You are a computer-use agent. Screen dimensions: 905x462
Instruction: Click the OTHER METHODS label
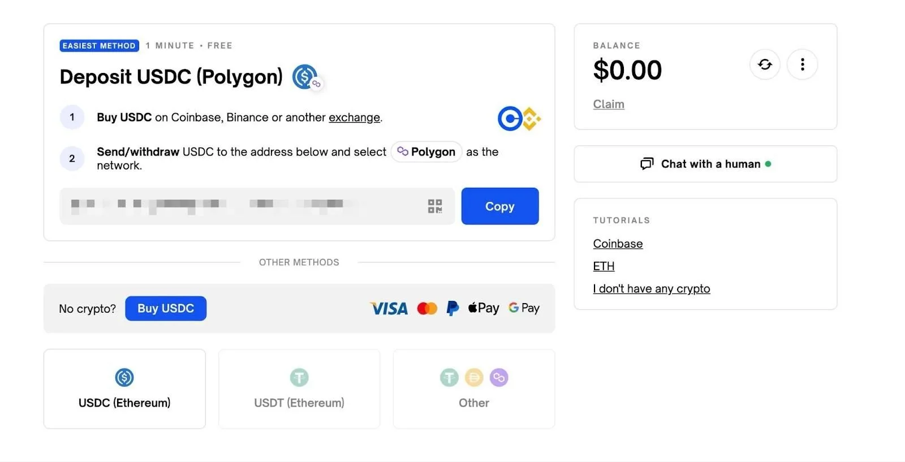click(x=299, y=262)
